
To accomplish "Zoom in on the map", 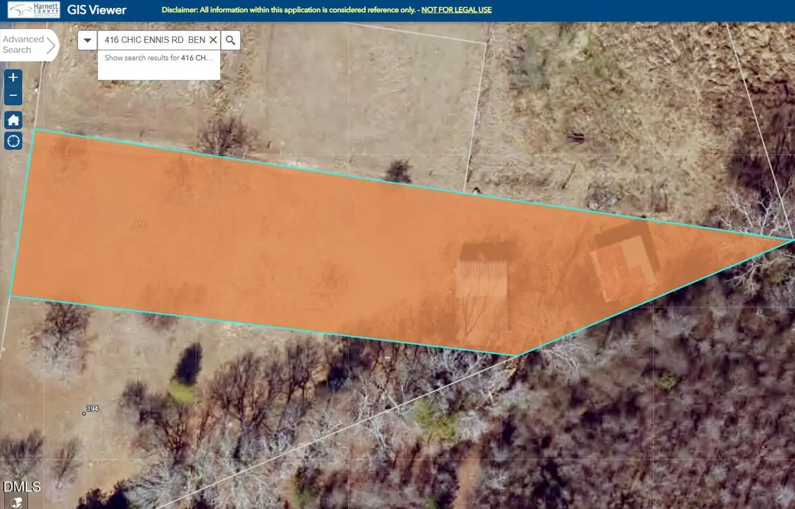I will 13,77.
